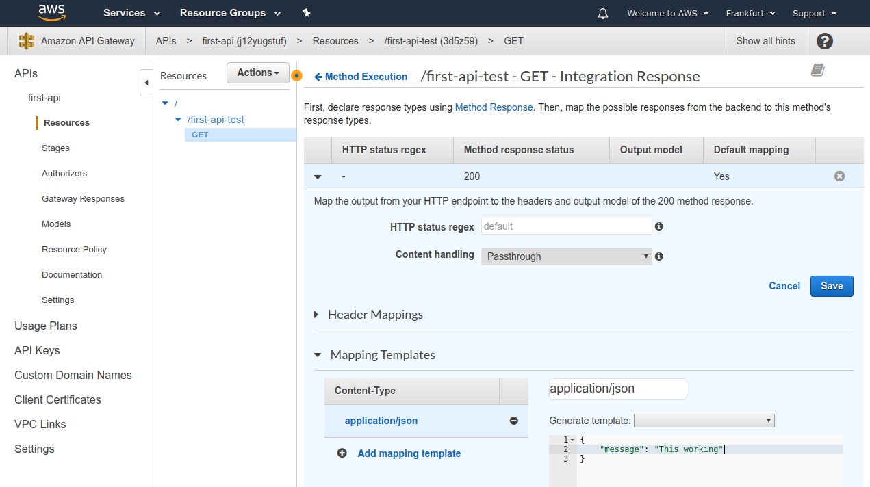870x487 pixels.
Task: Open the Method Response link
Action: (x=494, y=107)
